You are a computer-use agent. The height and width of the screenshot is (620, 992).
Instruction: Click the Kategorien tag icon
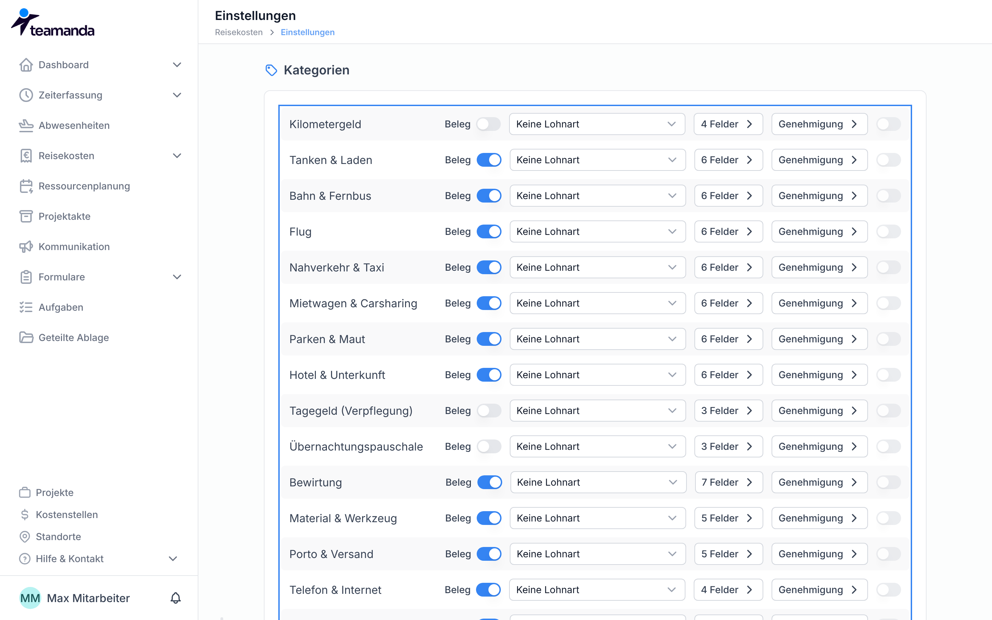click(271, 70)
